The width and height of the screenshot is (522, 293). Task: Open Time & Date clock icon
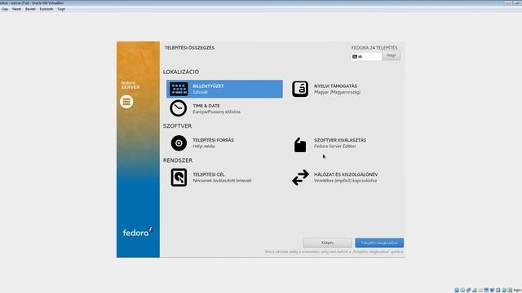pyautogui.click(x=178, y=108)
